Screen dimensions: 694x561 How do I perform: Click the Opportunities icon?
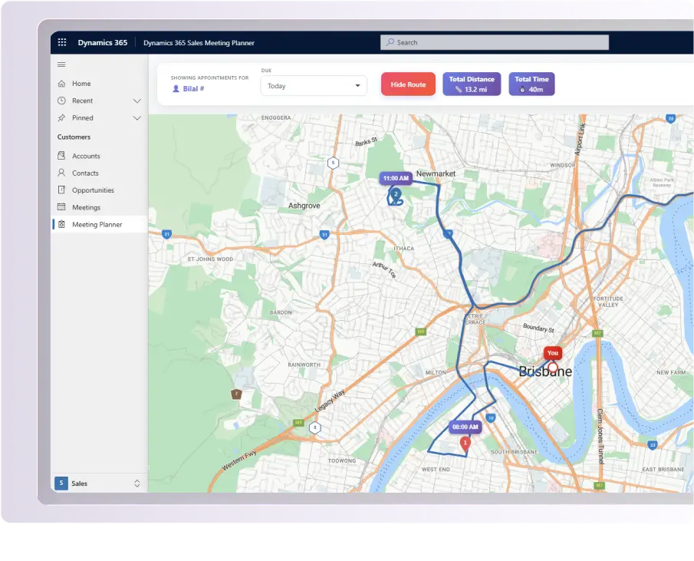(x=61, y=190)
